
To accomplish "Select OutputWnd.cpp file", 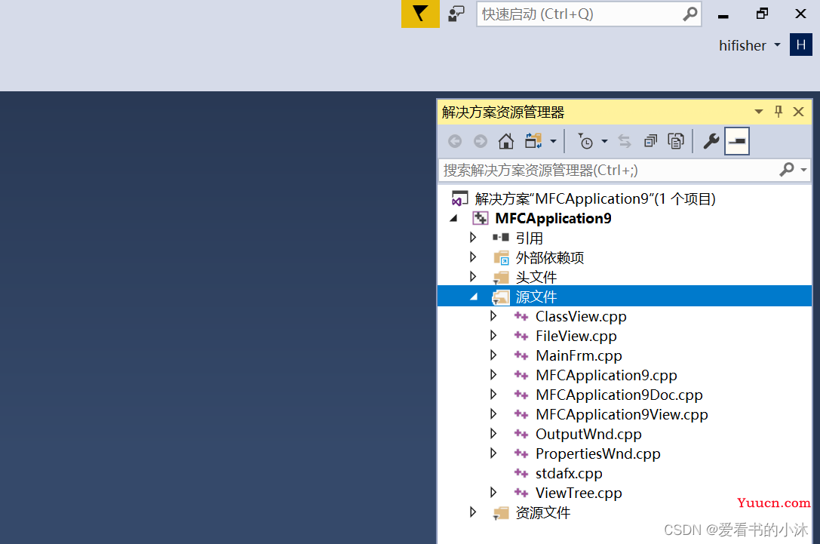I will 588,434.
